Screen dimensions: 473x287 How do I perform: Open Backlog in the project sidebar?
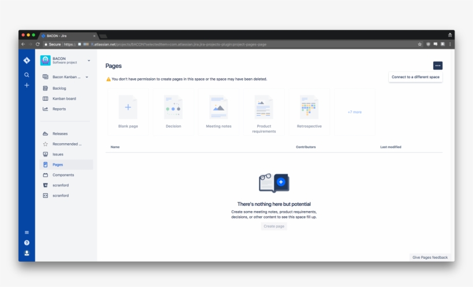point(59,88)
